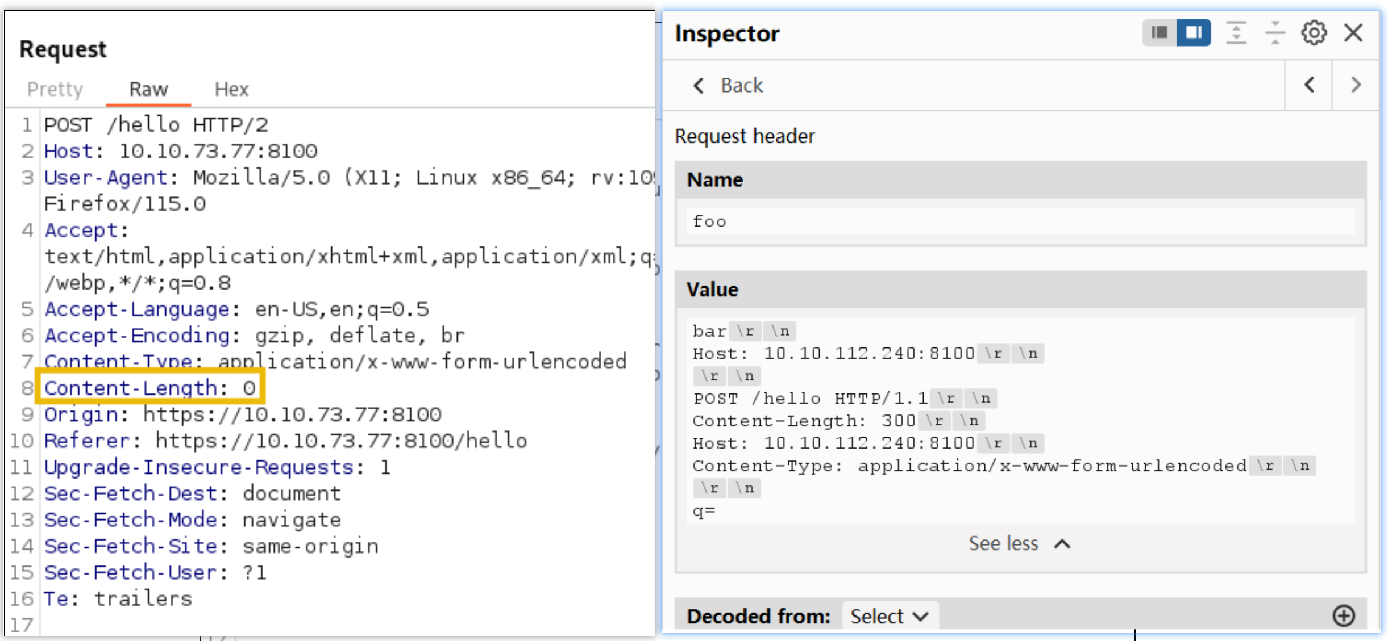Navigate back with the left chevron arrow
Screen dimensions: 1388x641
coord(1310,85)
